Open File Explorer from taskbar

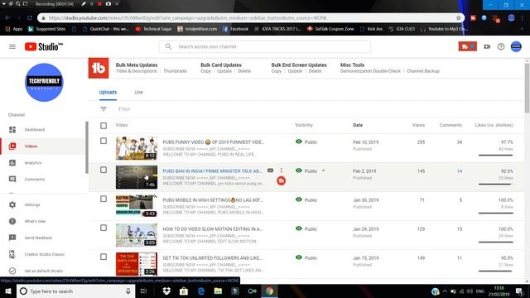point(218,291)
